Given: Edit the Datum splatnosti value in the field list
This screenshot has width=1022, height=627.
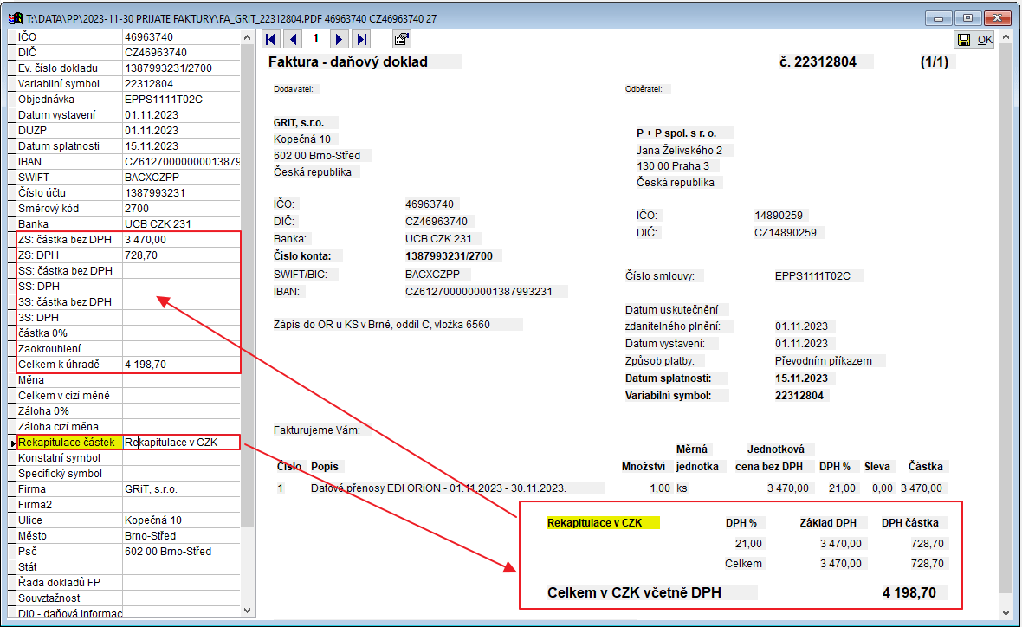Looking at the screenshot, I should tap(181, 146).
